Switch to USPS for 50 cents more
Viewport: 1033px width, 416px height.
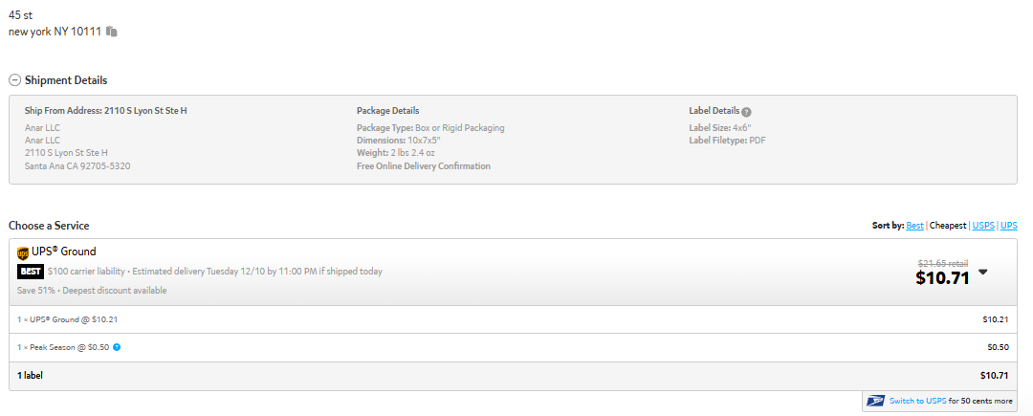click(941, 401)
